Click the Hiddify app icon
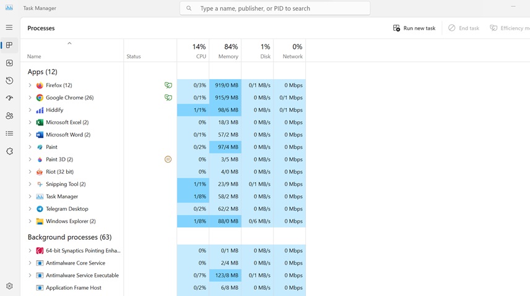Viewport: 530px width, 296px height. (40, 110)
